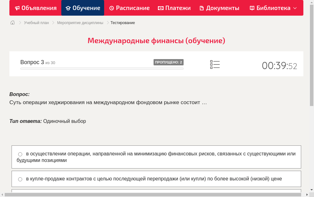Image resolution: width=314 pixels, height=197 pixels.
Task: Click the scroll down arrow
Action: 311,190
